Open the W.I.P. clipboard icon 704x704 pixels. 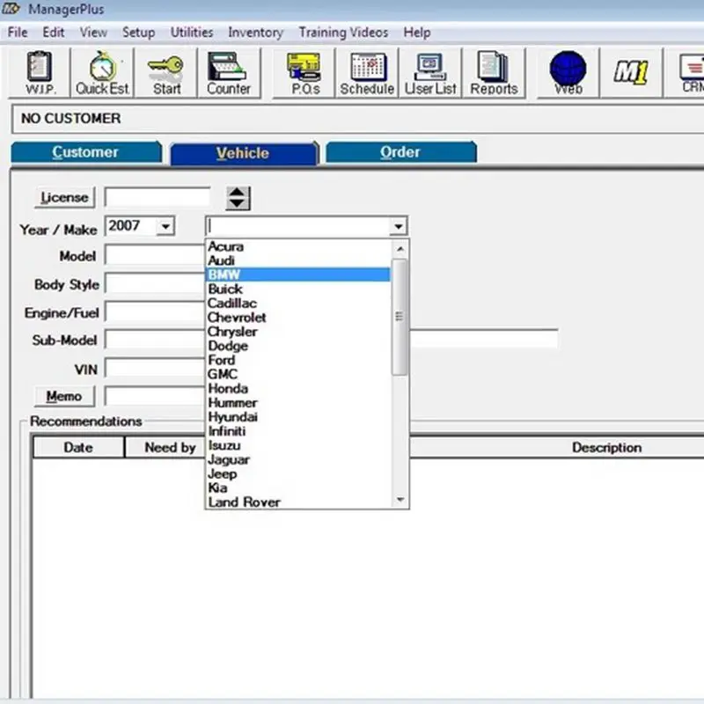coord(40,73)
